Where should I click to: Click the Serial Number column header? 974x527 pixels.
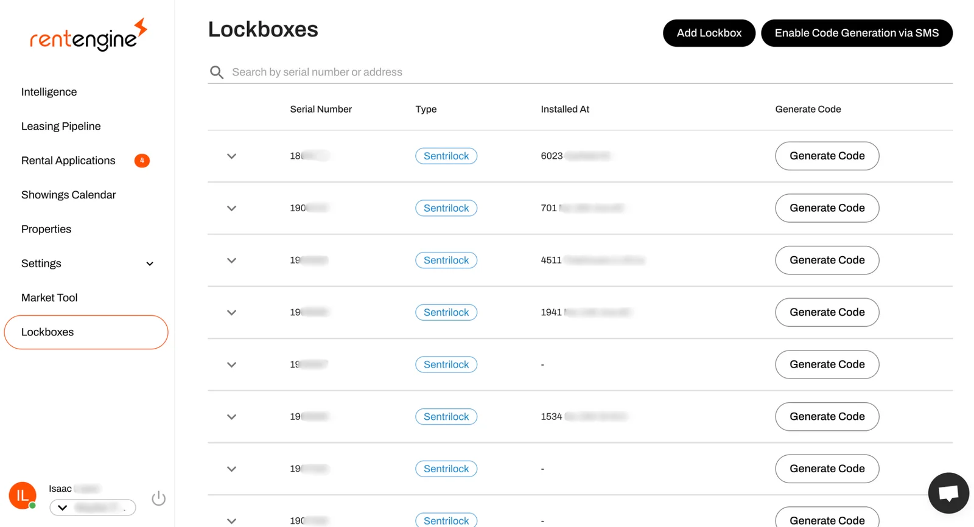click(321, 110)
